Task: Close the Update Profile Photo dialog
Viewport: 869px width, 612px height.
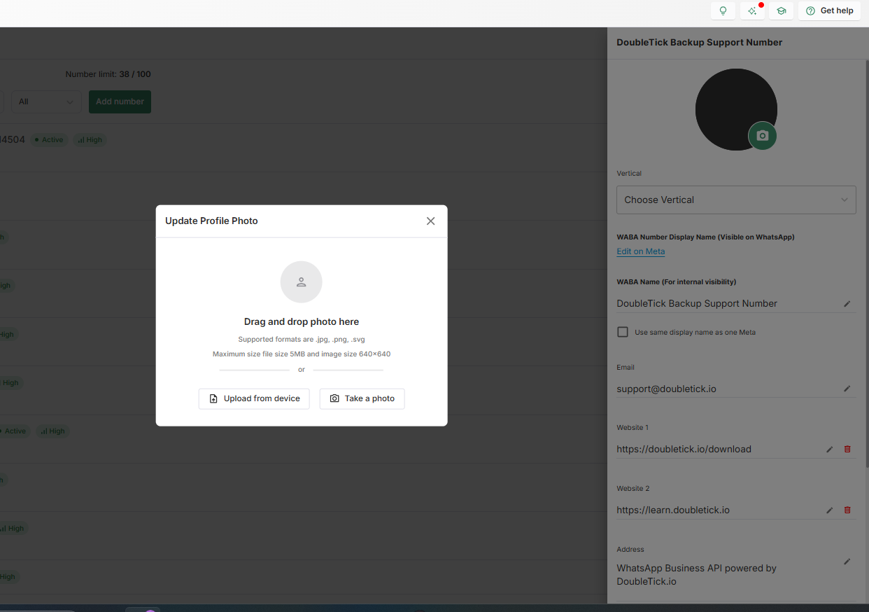Action: (430, 221)
